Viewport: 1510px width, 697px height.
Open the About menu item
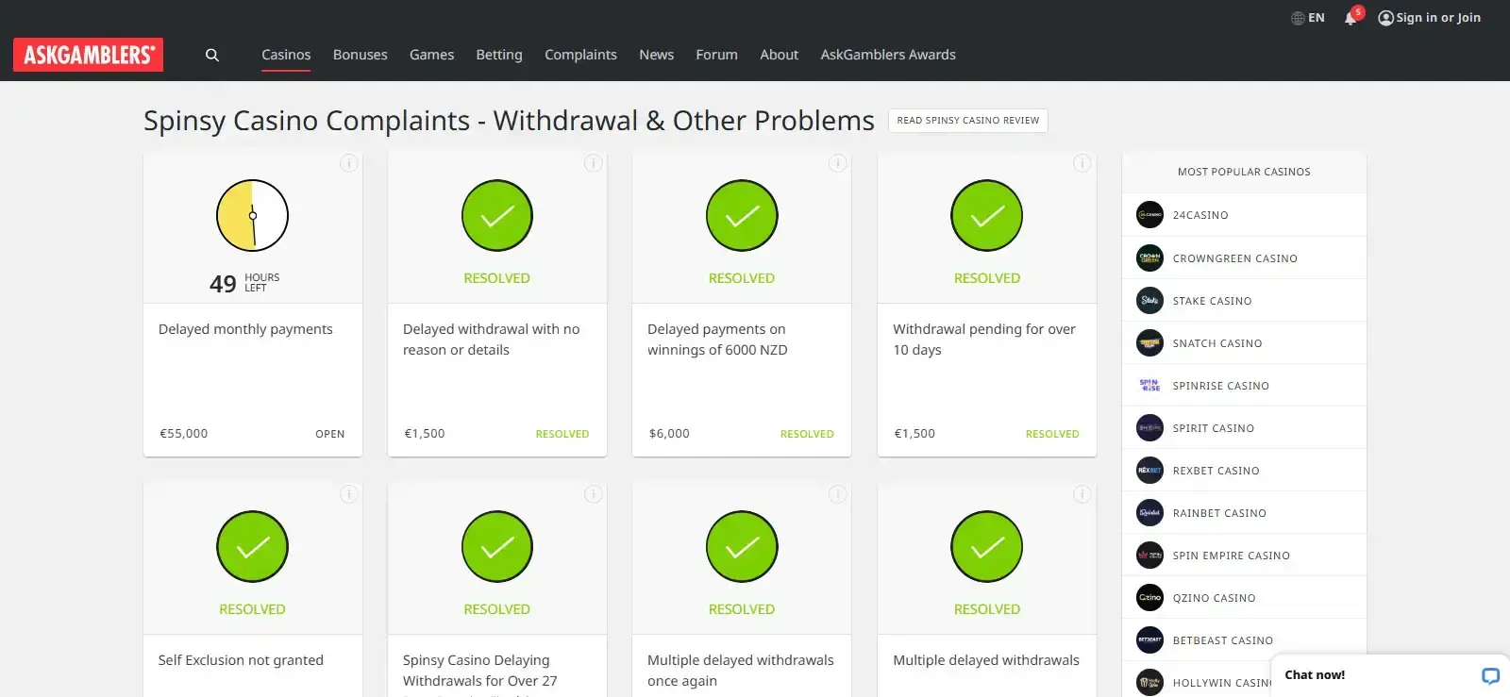click(779, 55)
